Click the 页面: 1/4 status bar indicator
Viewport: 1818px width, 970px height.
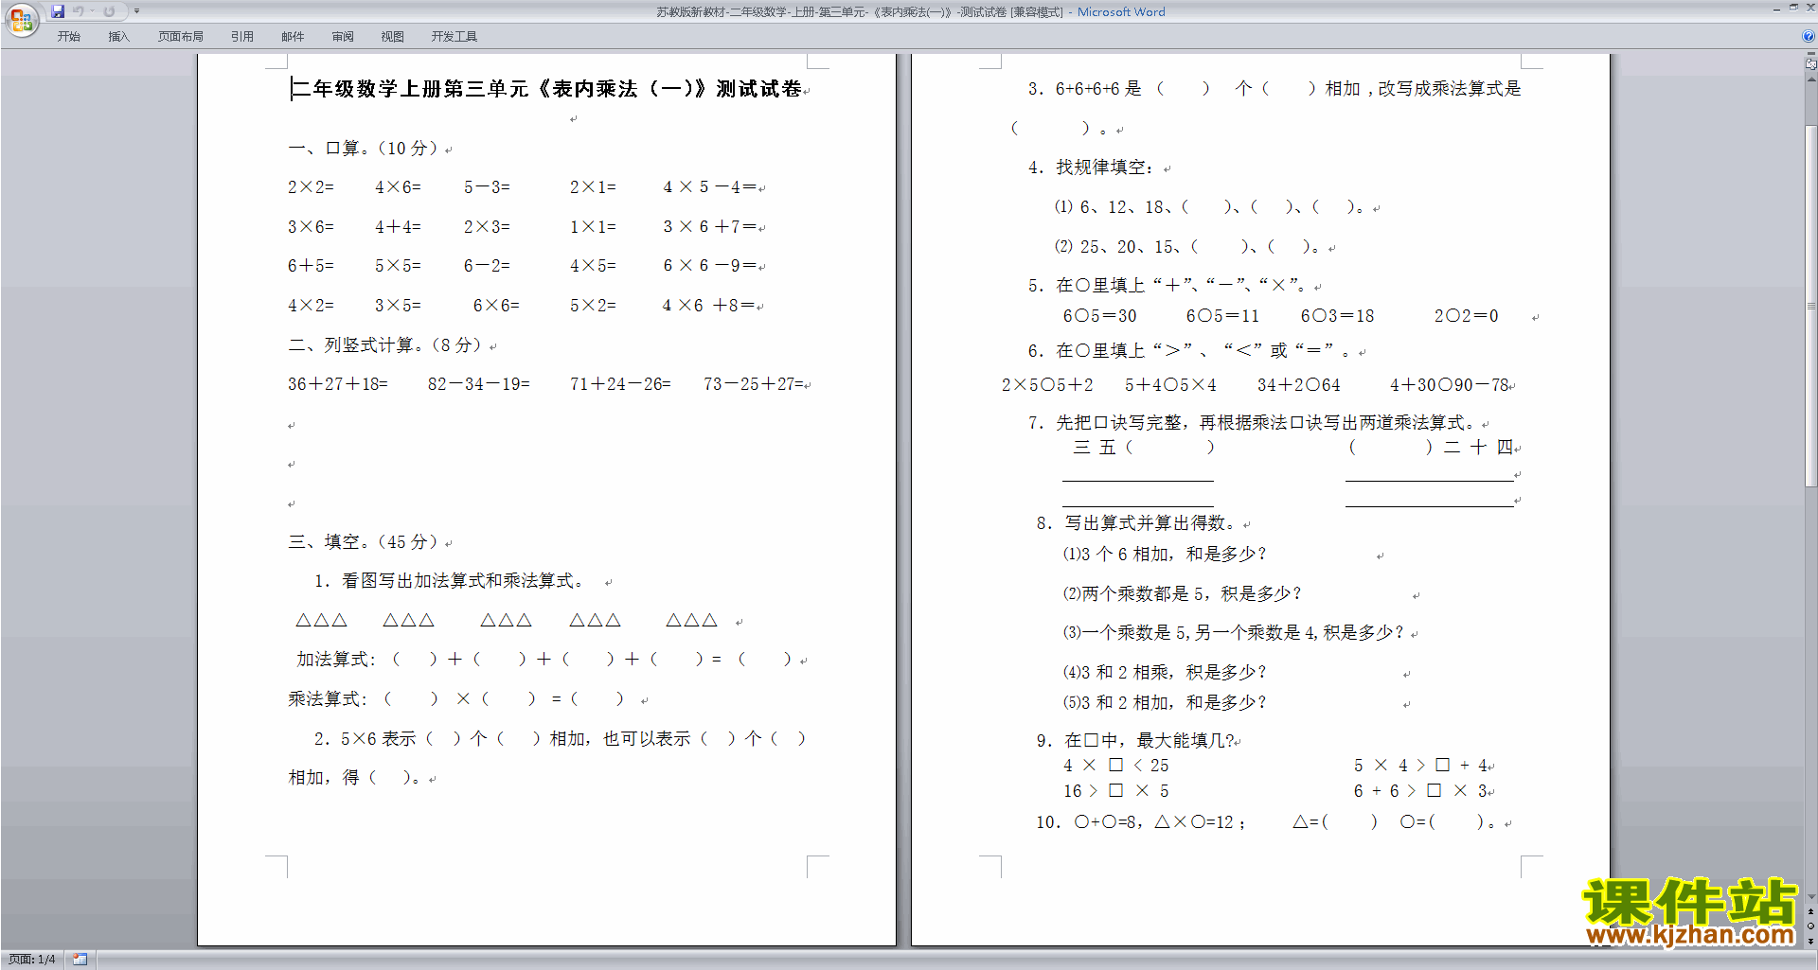32,960
